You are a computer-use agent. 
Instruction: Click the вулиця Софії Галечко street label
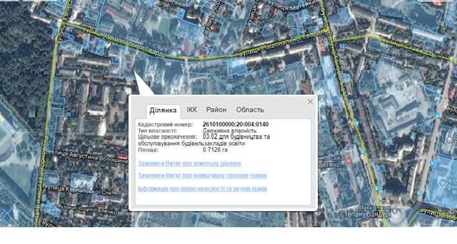86,210
